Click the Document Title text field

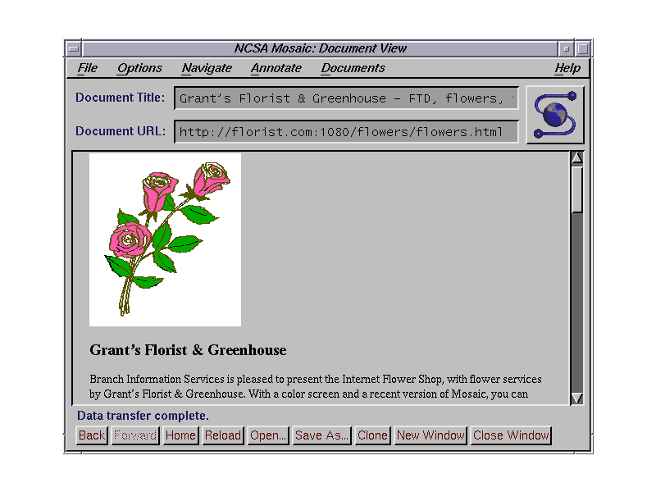click(346, 98)
